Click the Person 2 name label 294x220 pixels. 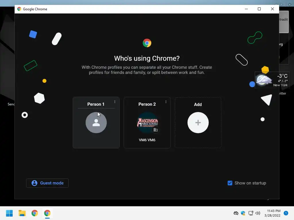click(x=147, y=104)
